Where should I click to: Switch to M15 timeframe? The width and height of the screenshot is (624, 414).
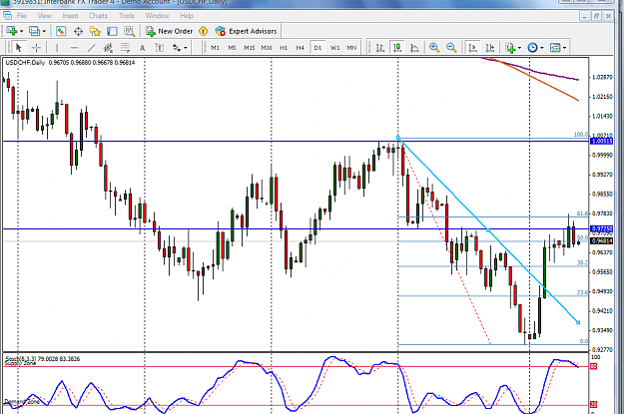250,48
